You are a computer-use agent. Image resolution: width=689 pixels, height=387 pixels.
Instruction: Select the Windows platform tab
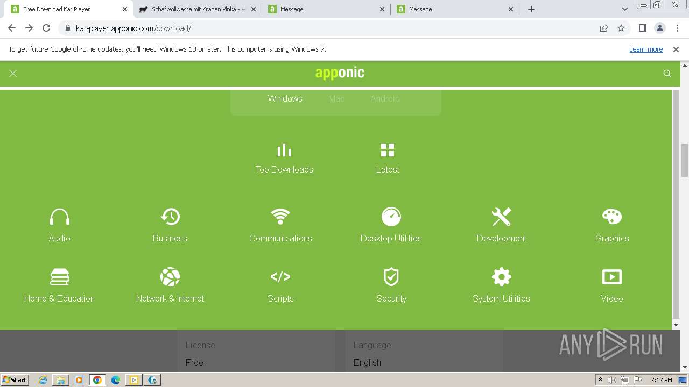tap(285, 98)
